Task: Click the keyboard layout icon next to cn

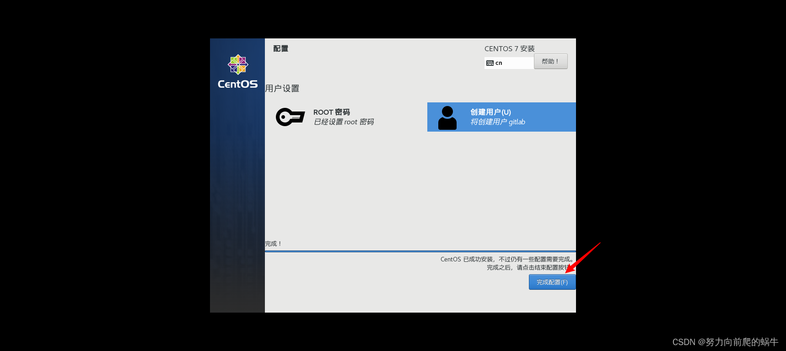Action: tap(490, 63)
